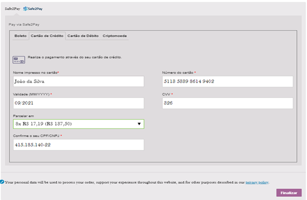Switch to the Criptomoeda tab

[115, 36]
